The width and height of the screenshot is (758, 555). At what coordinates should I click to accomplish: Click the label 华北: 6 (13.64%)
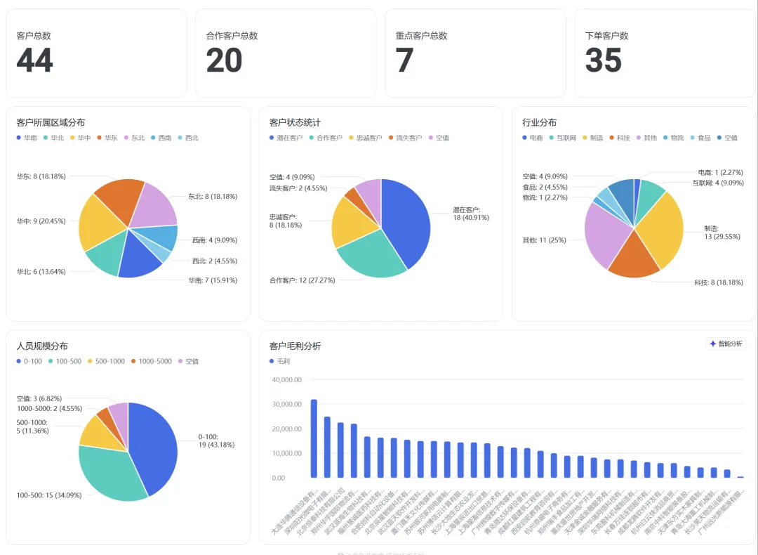pos(41,271)
